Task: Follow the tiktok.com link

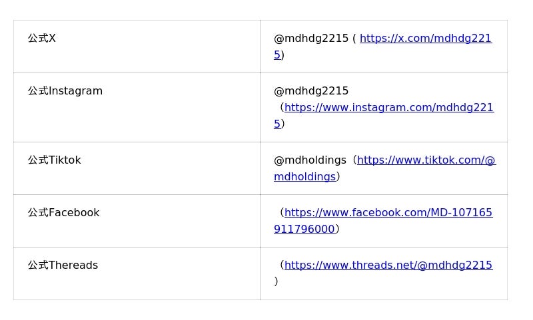Action: 426,160
